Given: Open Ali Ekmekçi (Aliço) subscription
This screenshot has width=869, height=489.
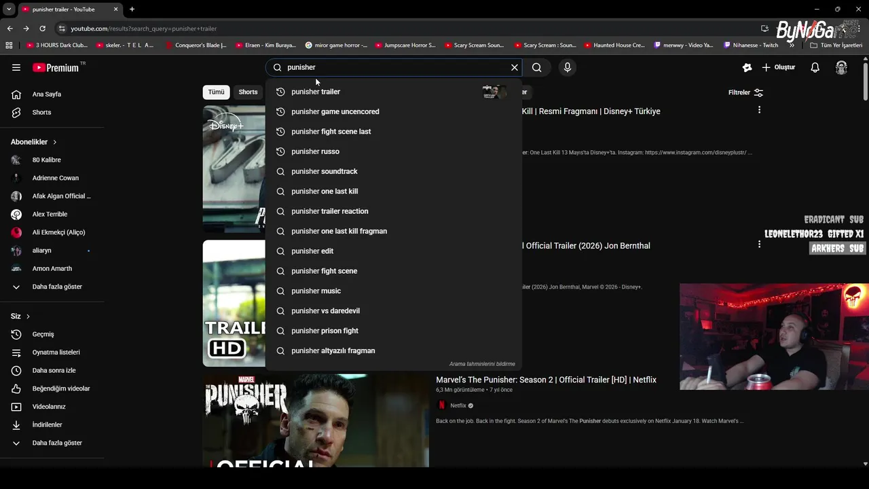Looking at the screenshot, I should 52,232.
